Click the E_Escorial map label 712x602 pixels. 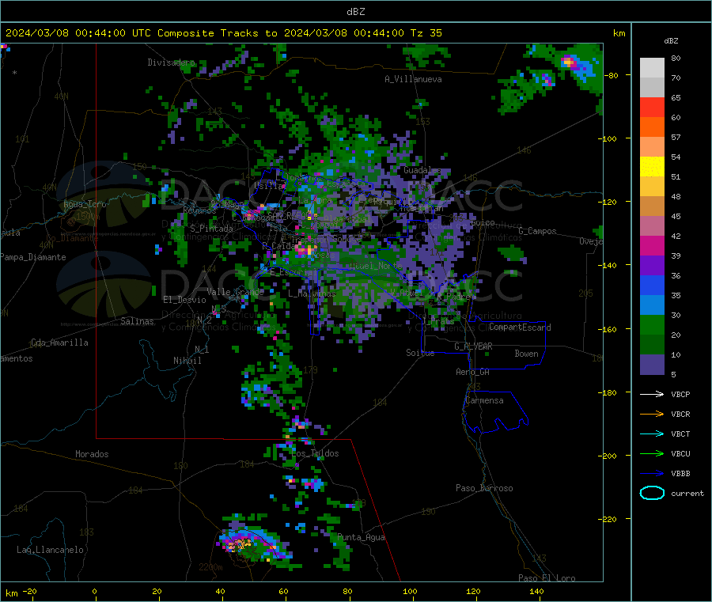point(294,272)
